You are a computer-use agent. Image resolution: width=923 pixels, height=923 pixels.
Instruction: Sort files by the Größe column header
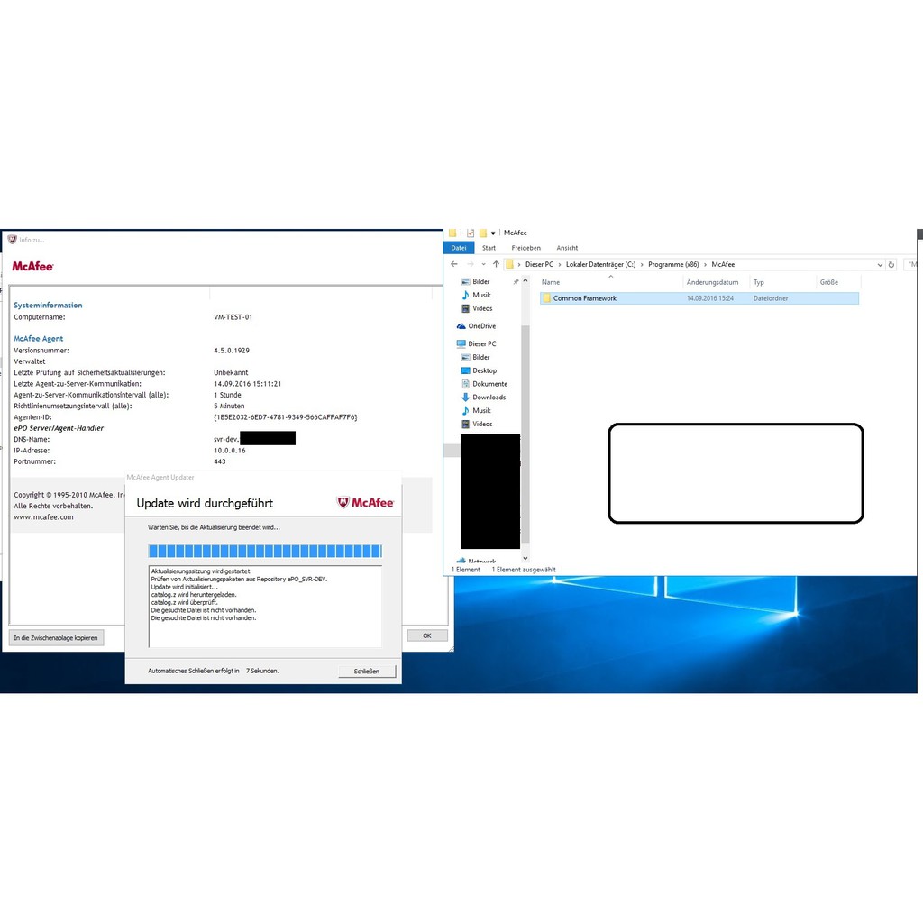click(x=838, y=282)
